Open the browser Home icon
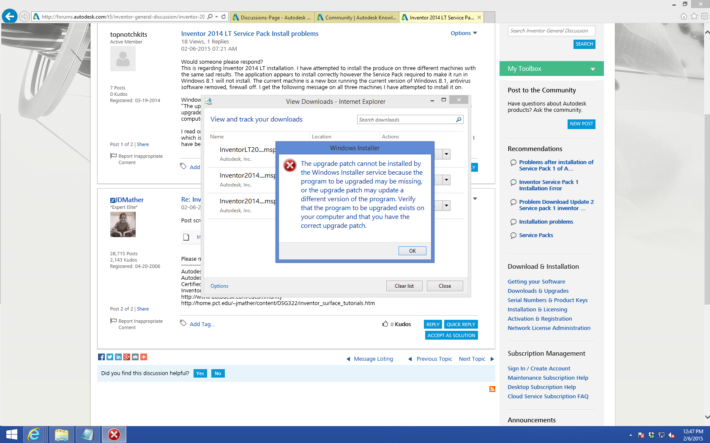Screen dimensions: 710x443 [684, 16]
